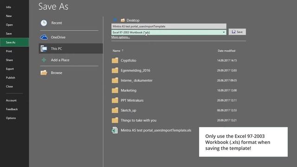Click the Marketing folder icon
297x167 pixels.
point(115,90)
